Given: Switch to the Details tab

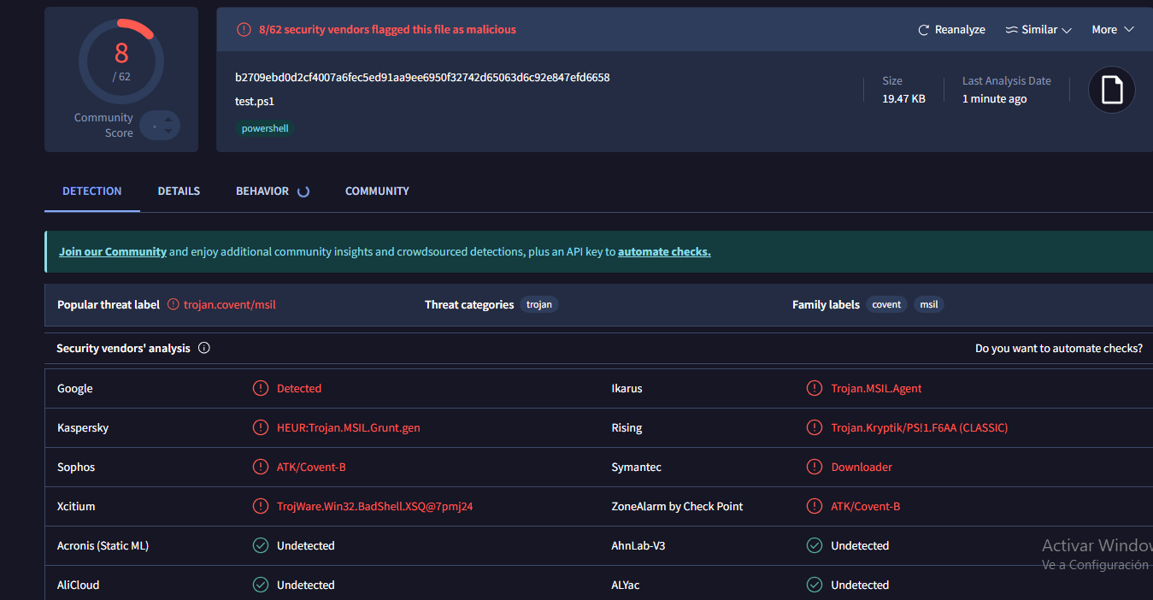Looking at the screenshot, I should tap(179, 191).
